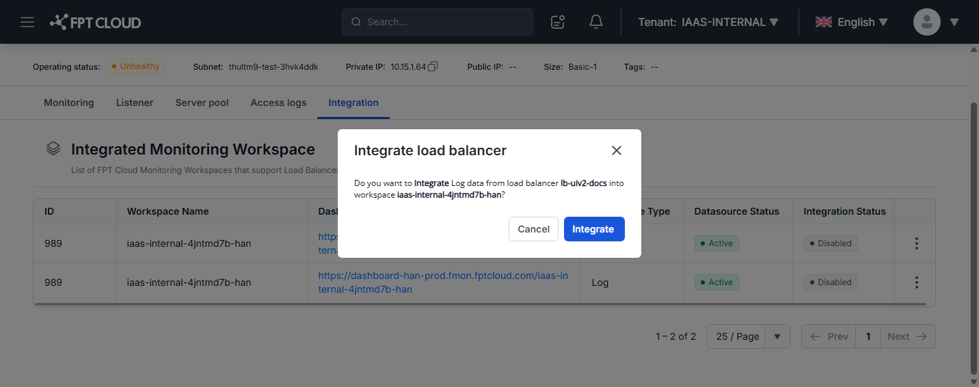Click workspace name in the Log row
979x387 pixels.
tap(189, 282)
